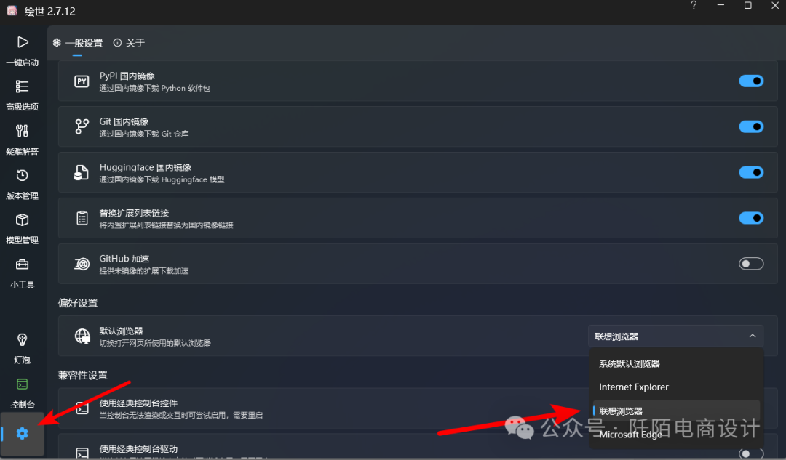
Task: Toggle Huggingface 国内镜像 switch off
Action: point(750,172)
